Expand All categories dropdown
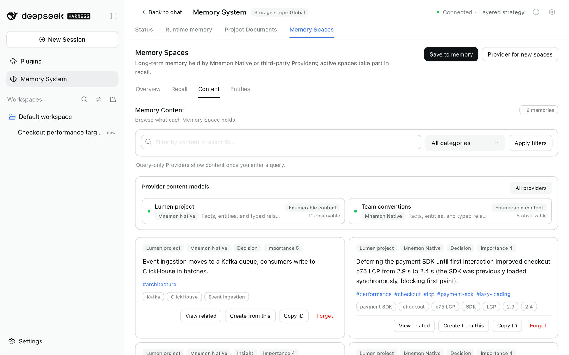The width and height of the screenshot is (569, 355). [465, 143]
